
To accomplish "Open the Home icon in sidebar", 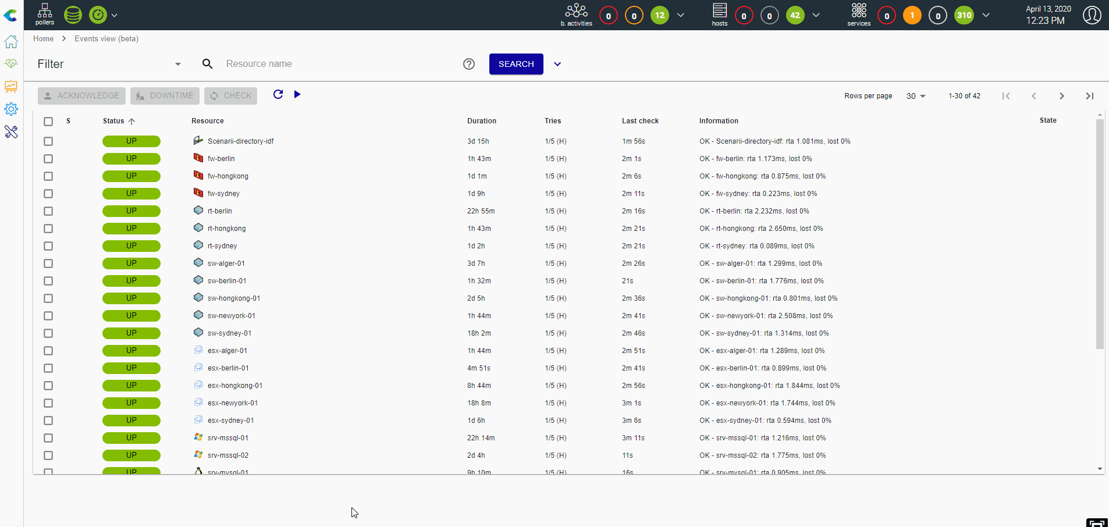I will (x=11, y=42).
